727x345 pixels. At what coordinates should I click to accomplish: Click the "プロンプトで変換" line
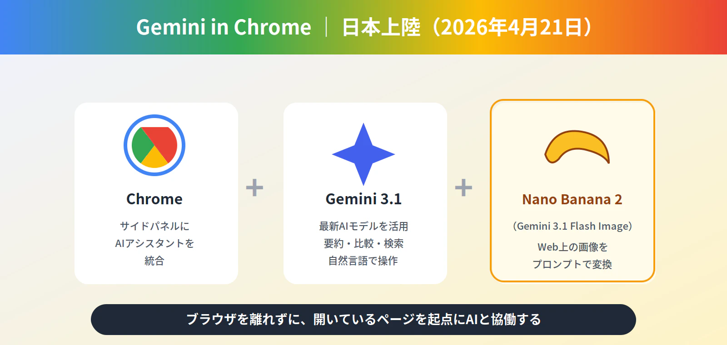[x=573, y=264]
